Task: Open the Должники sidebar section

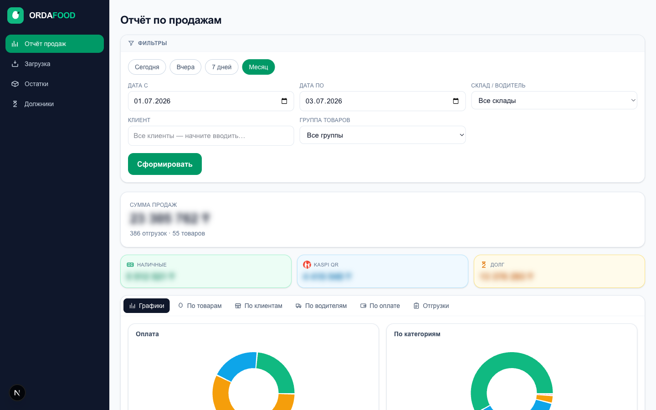Action: click(55, 104)
